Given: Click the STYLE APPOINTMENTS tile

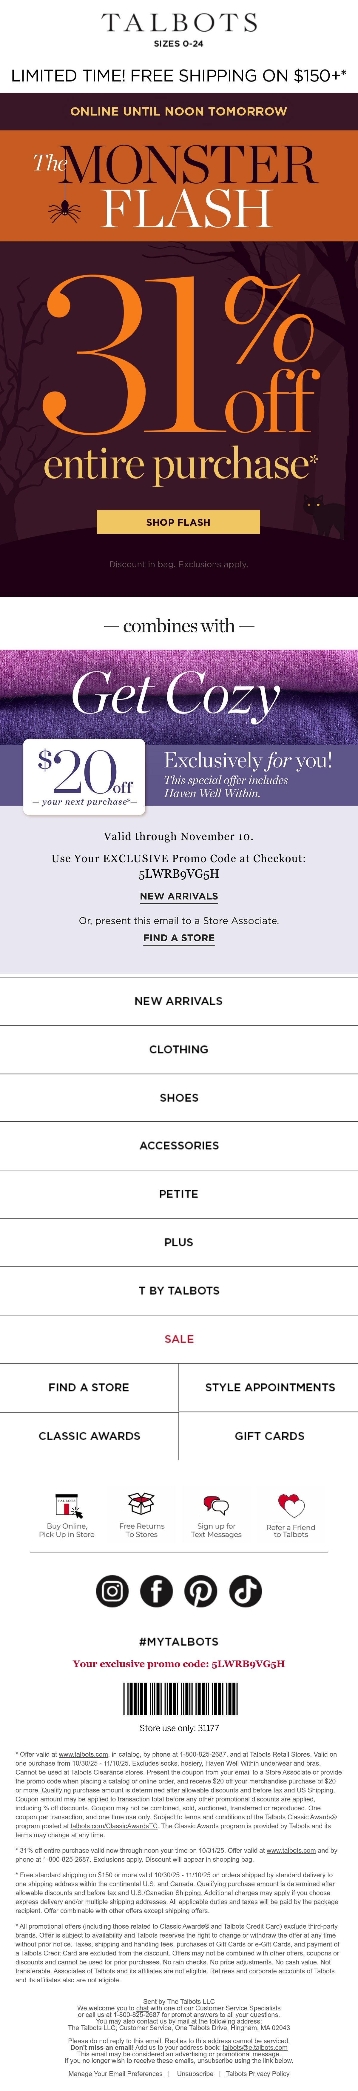Looking at the screenshot, I should pos(269,1387).
